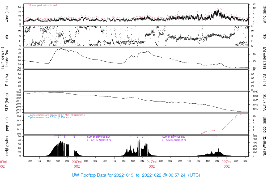Select the '600' tick on the rad (W/m^2) axis

point(255,136)
